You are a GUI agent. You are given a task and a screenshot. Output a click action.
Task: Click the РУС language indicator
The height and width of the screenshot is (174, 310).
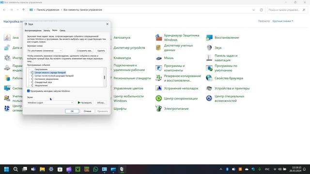coord(267,169)
